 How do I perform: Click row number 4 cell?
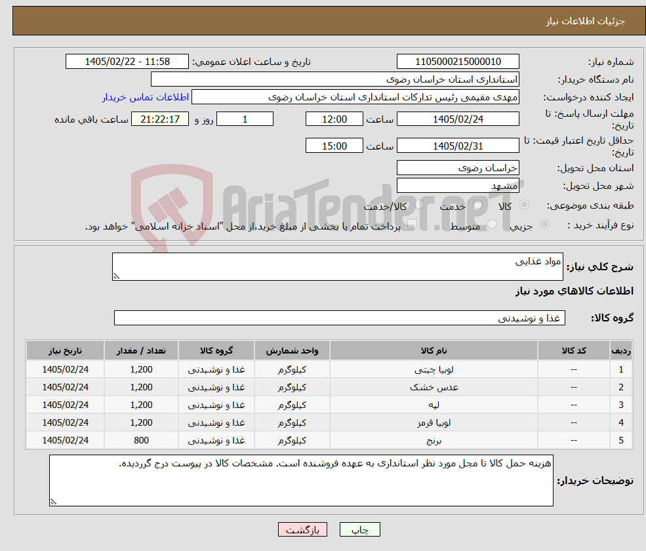pyautogui.click(x=621, y=423)
